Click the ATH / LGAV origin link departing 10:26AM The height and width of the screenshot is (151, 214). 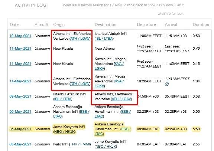coord(80,84)
